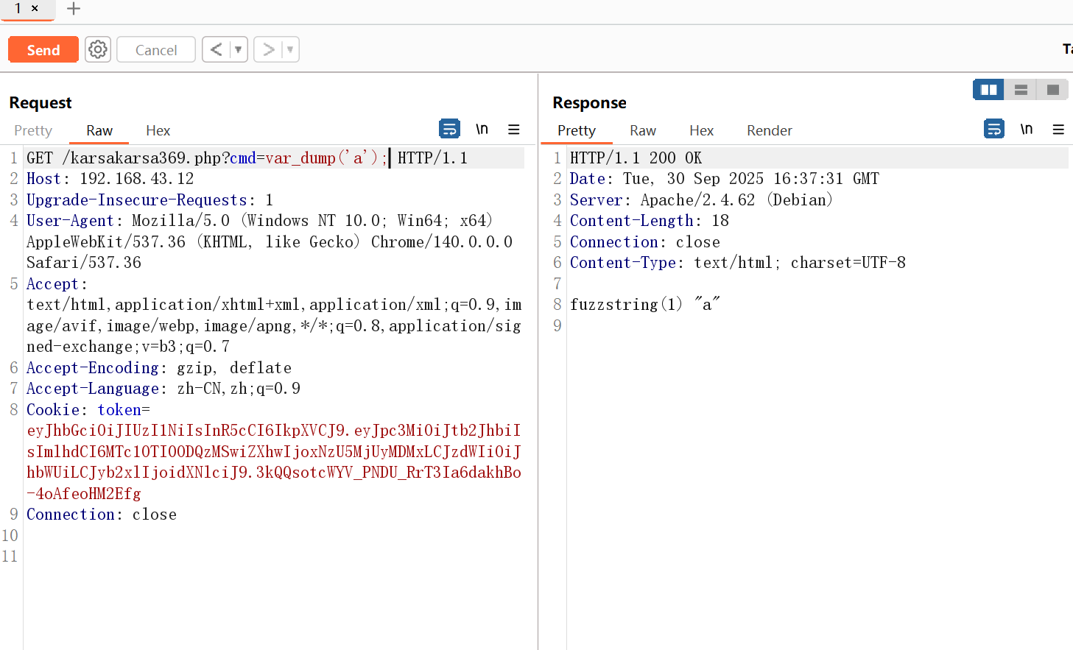The width and height of the screenshot is (1073, 650).
Task: Go to next request in history
Action: pyautogui.click(x=269, y=49)
